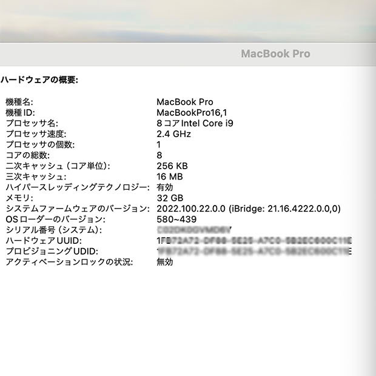Select the MacBookPro16,1 value
Screen dimensions: 376x376
(x=192, y=113)
